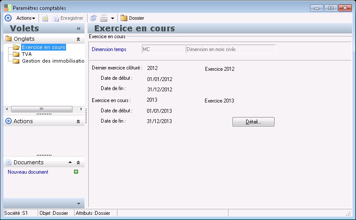
Task: Click the Onglets folder icon
Action: point(9,39)
